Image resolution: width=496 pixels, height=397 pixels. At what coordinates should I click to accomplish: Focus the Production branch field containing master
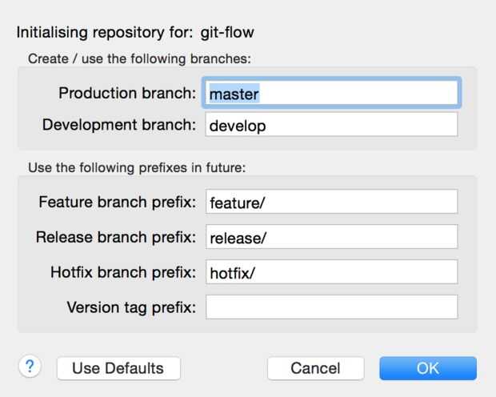[x=331, y=93]
